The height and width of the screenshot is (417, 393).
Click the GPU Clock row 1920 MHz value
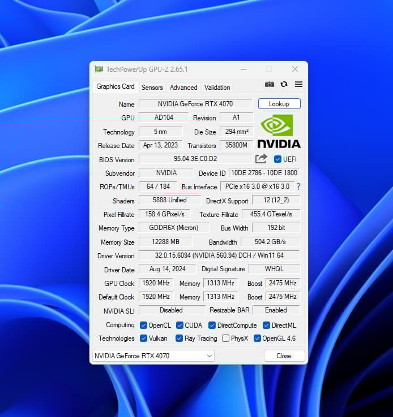pos(156,283)
